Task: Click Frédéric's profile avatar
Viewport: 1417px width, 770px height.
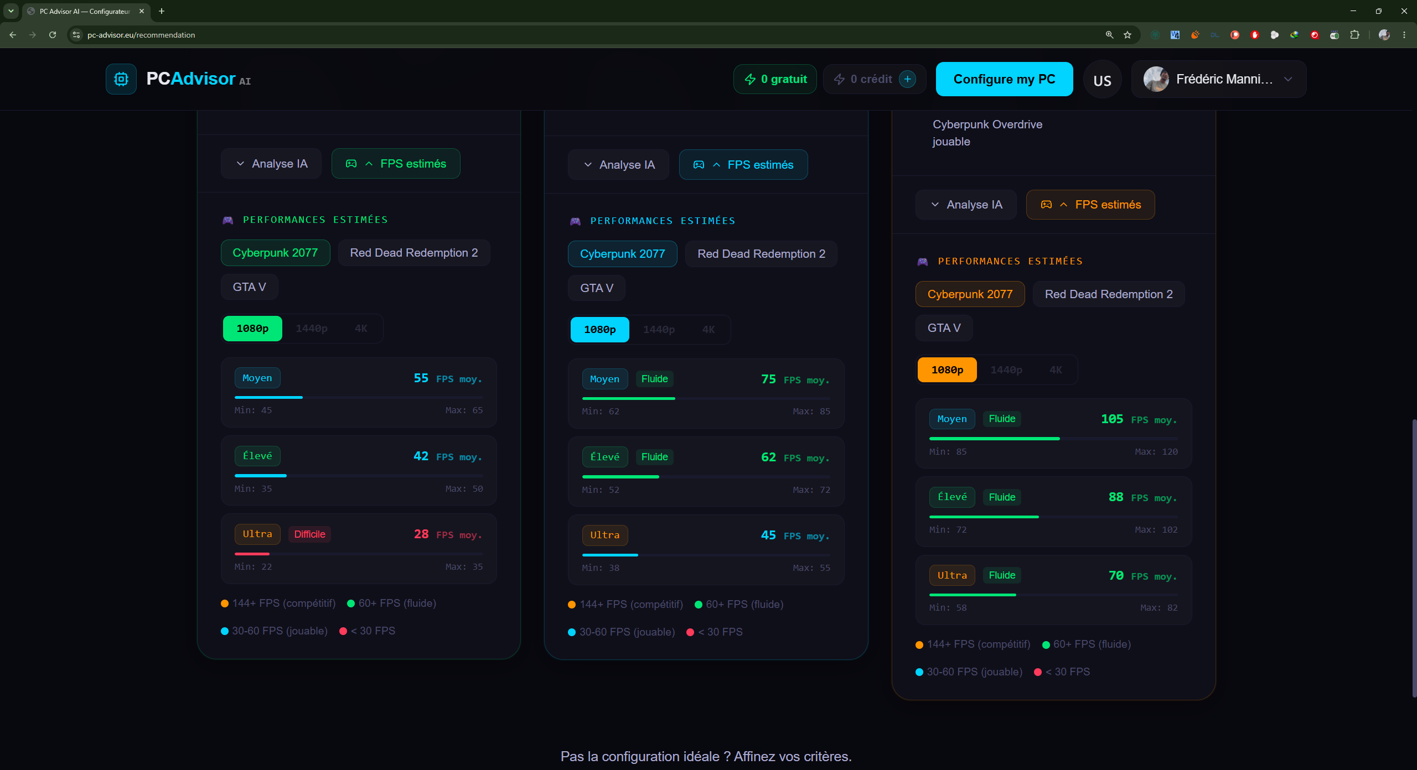Action: click(x=1156, y=79)
